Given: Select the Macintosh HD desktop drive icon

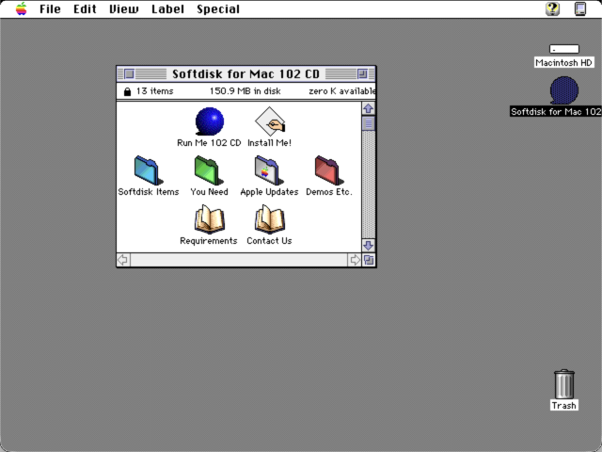Looking at the screenshot, I should (564, 49).
